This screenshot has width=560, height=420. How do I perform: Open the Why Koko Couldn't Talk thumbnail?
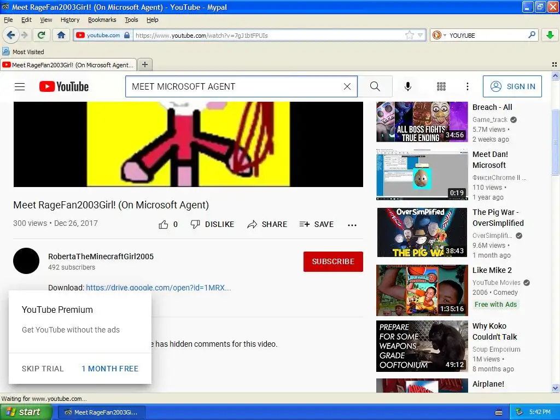coord(422,346)
